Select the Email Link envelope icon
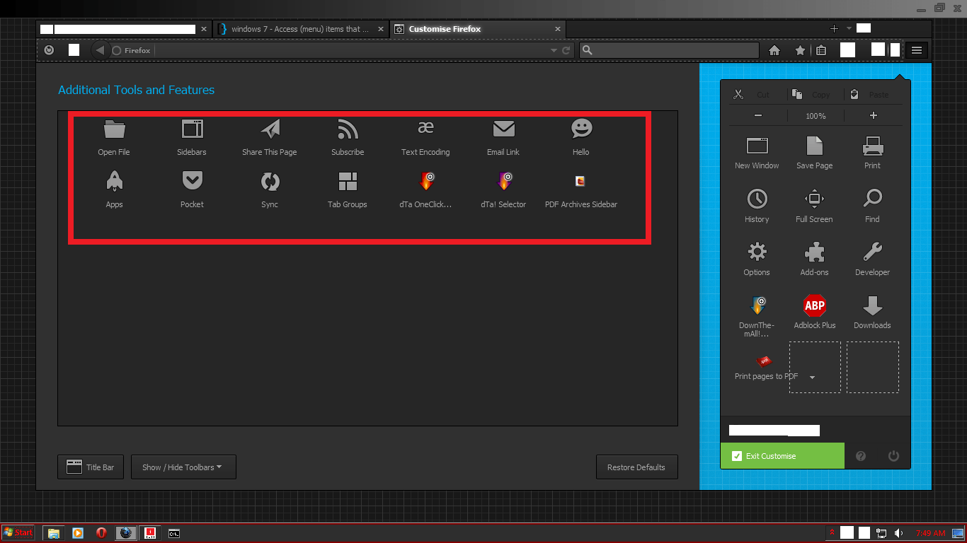The height and width of the screenshot is (543, 967). click(503, 129)
